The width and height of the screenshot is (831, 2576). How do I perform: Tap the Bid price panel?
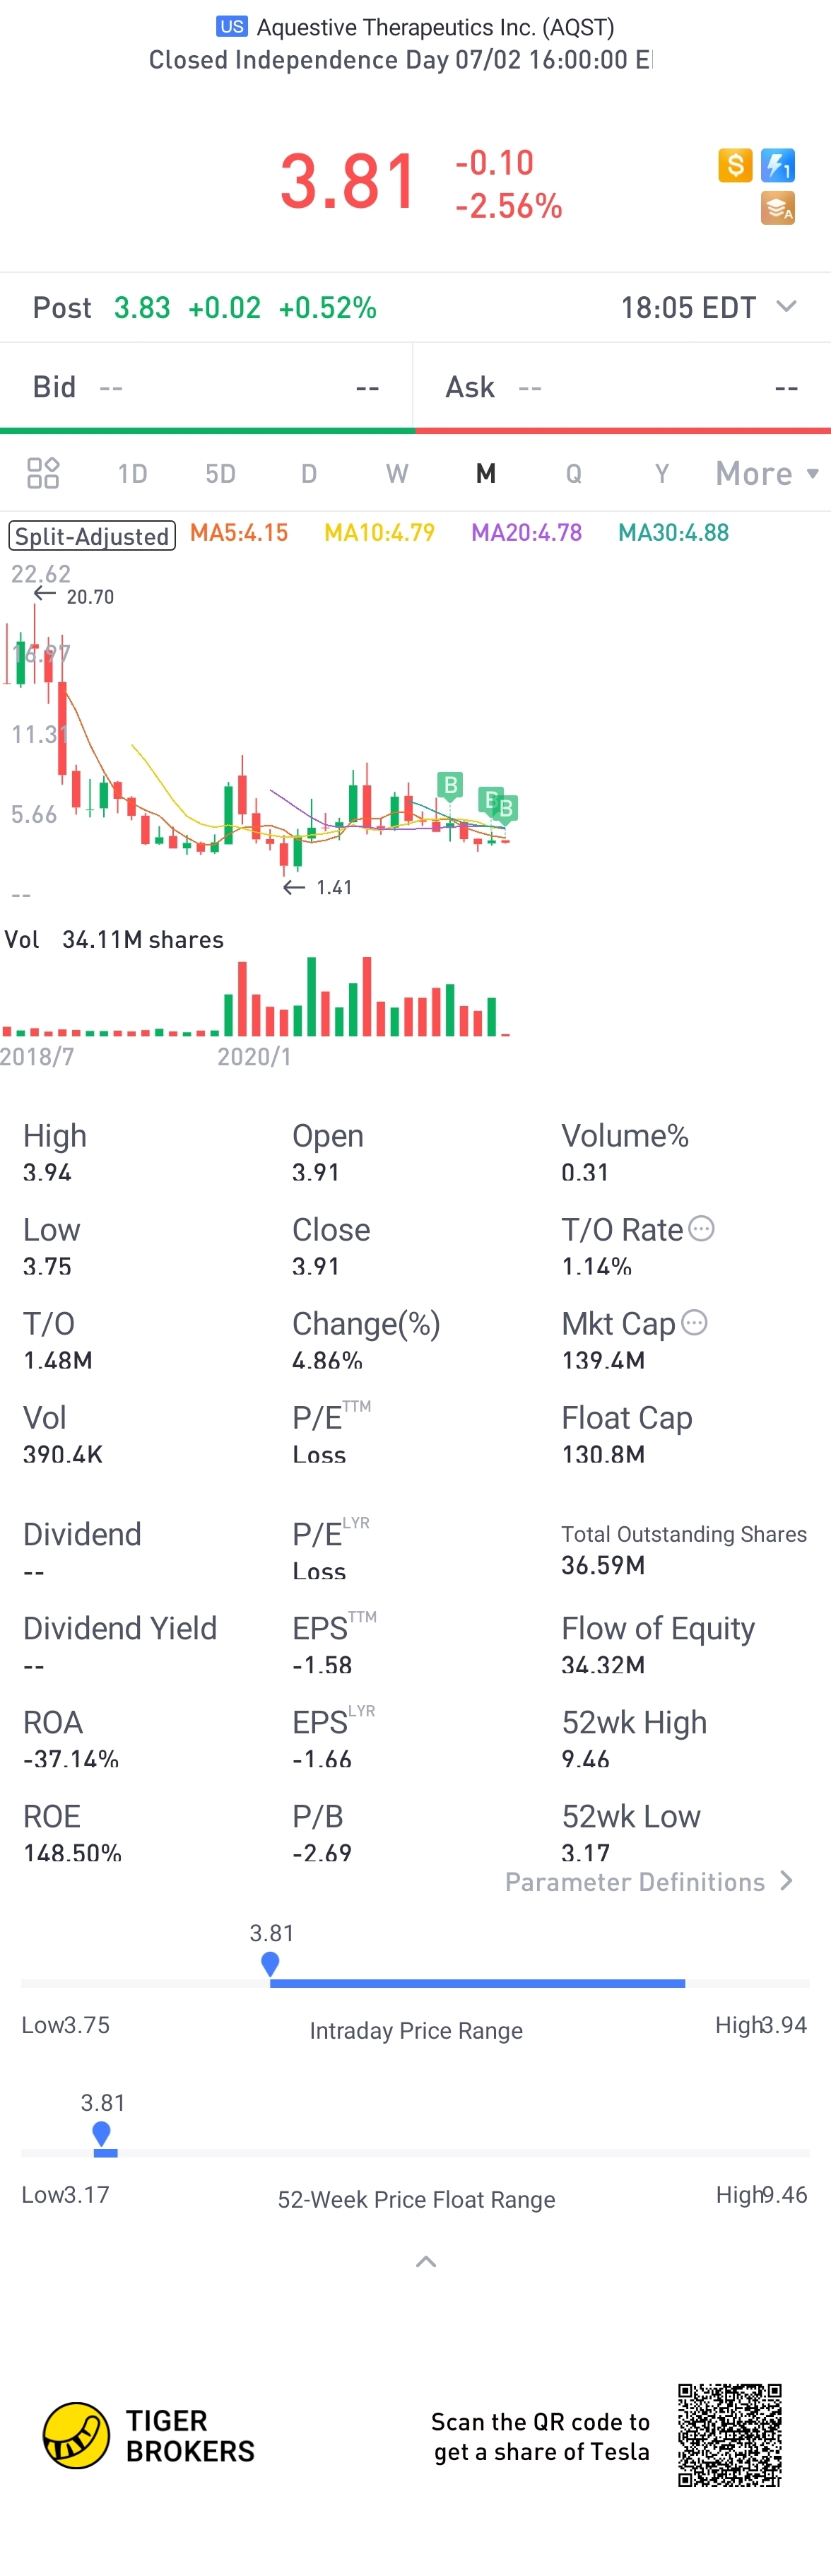pos(206,387)
